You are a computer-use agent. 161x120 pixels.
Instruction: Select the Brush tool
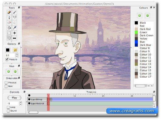click(15, 12)
